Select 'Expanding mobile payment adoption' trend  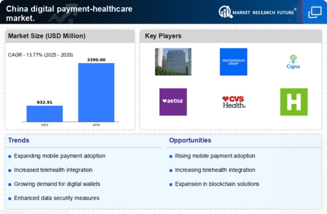pyautogui.click(x=59, y=156)
